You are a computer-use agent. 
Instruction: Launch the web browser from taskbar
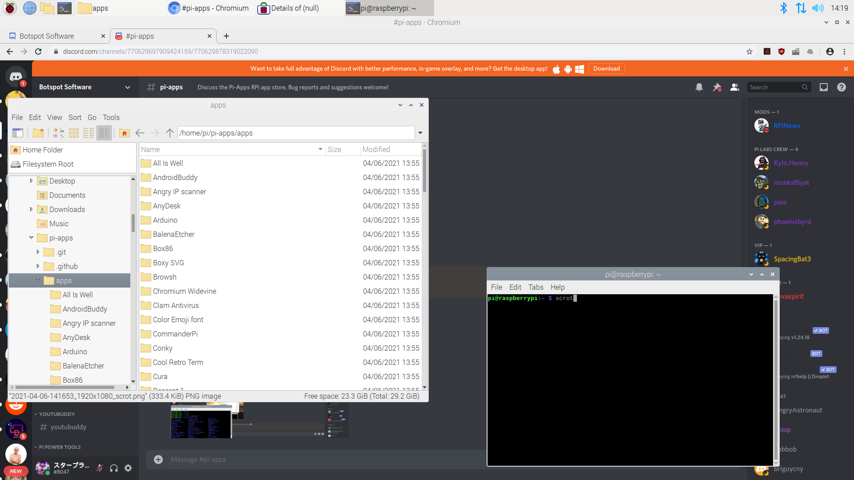[29, 8]
